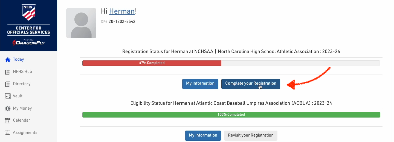Click the My Money dollar icon
This screenshot has height=142, width=394.
[x=8, y=109]
